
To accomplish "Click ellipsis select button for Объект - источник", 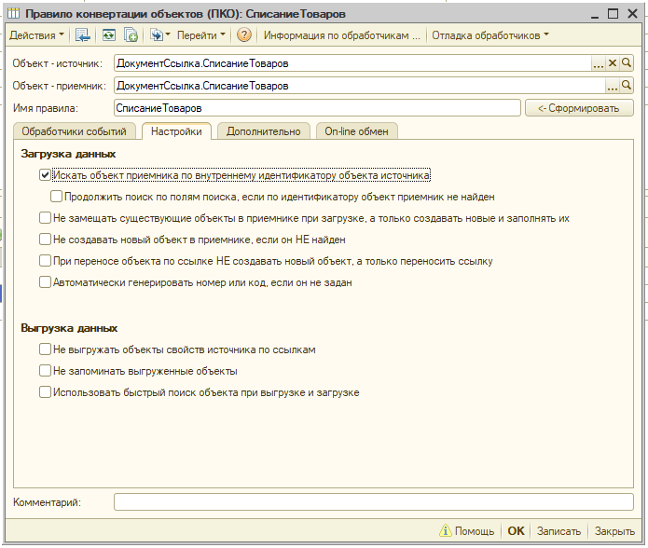I will 598,63.
